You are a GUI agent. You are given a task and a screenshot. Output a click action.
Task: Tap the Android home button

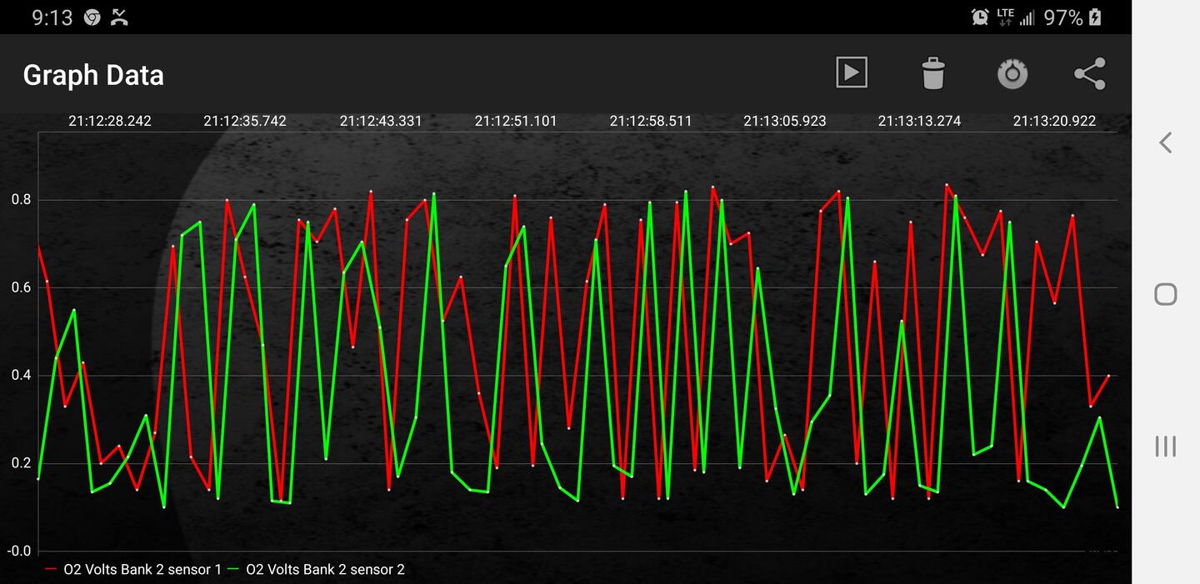(1165, 294)
